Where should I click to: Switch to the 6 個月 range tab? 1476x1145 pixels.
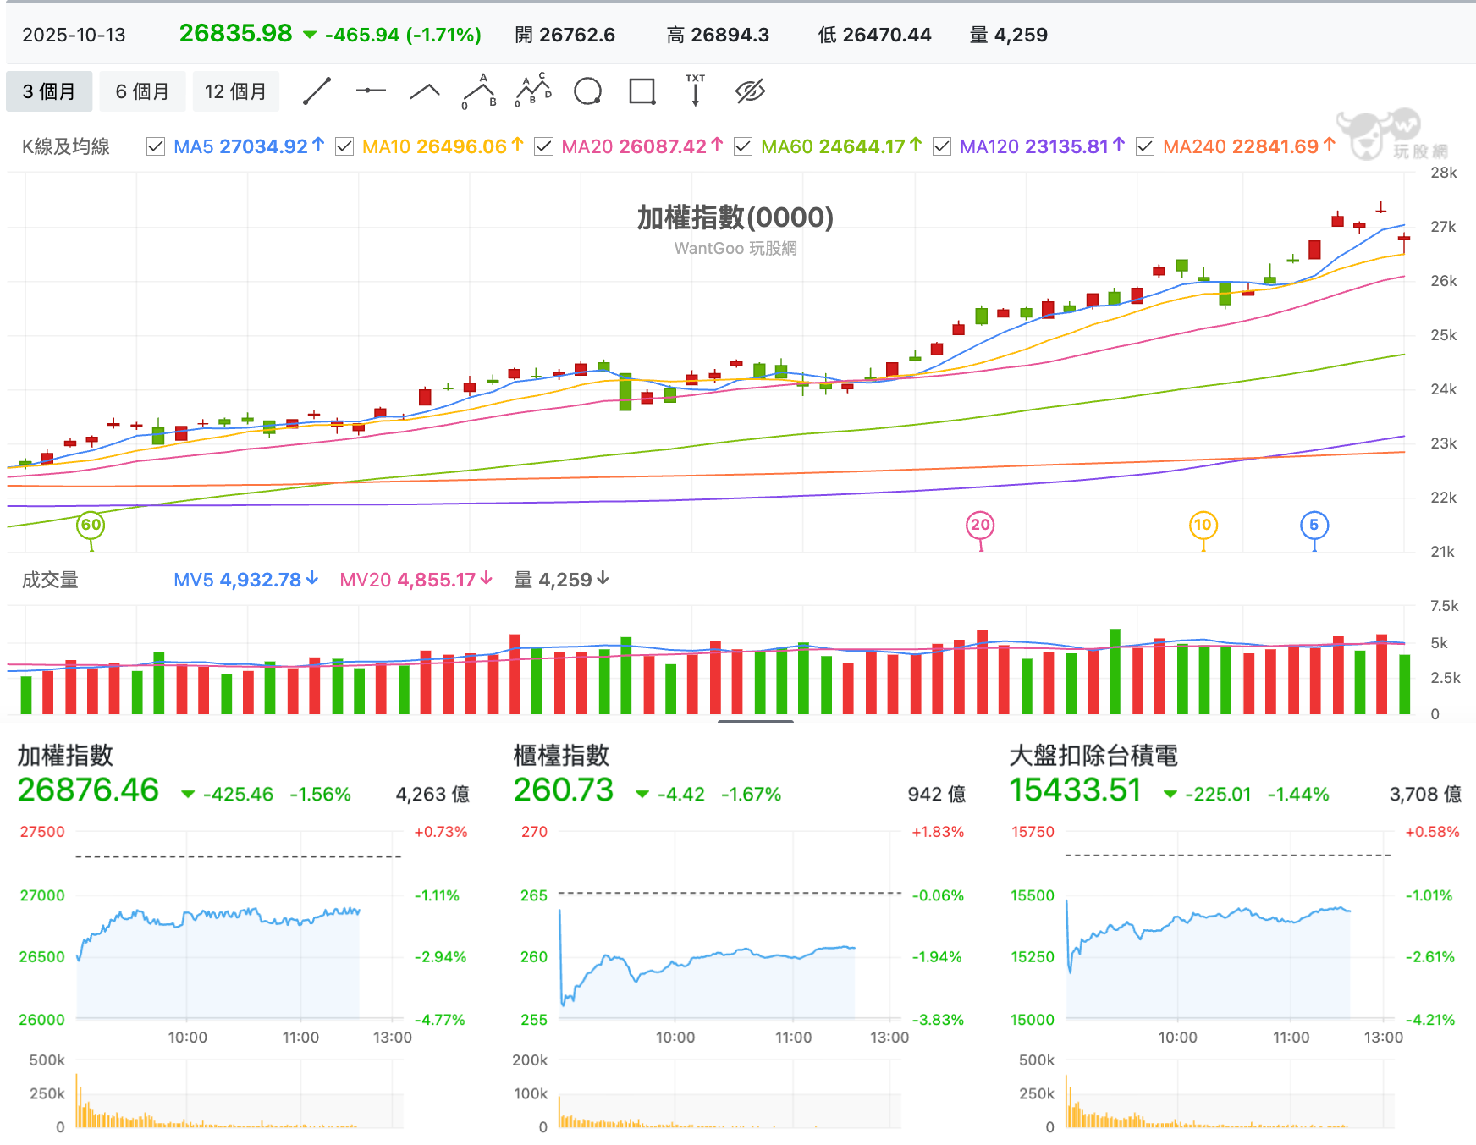point(142,91)
